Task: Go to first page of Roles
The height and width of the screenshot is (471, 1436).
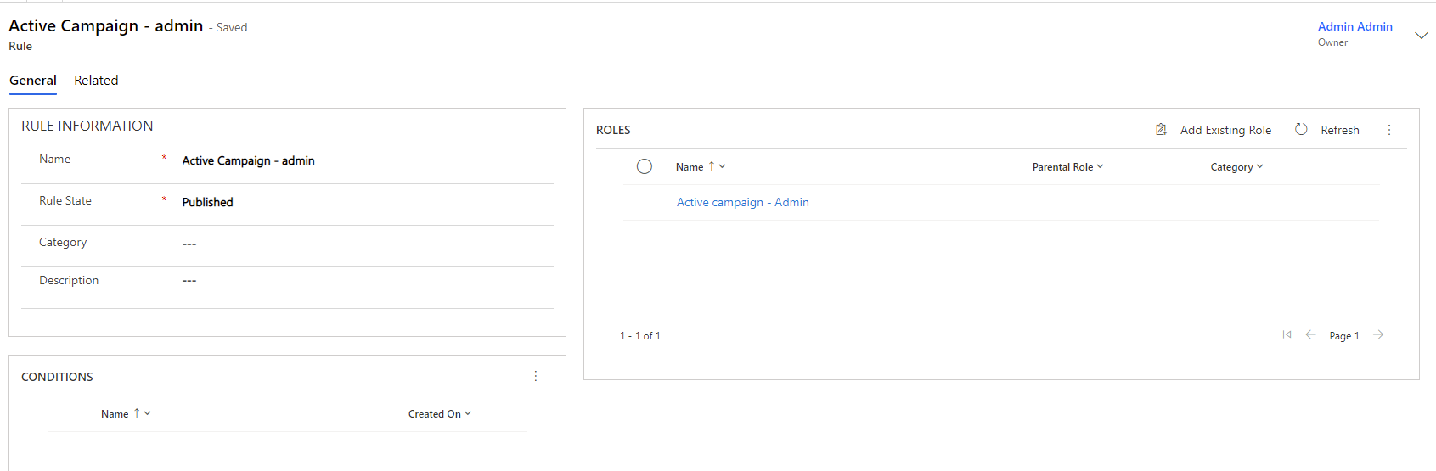Action: [x=1287, y=335]
